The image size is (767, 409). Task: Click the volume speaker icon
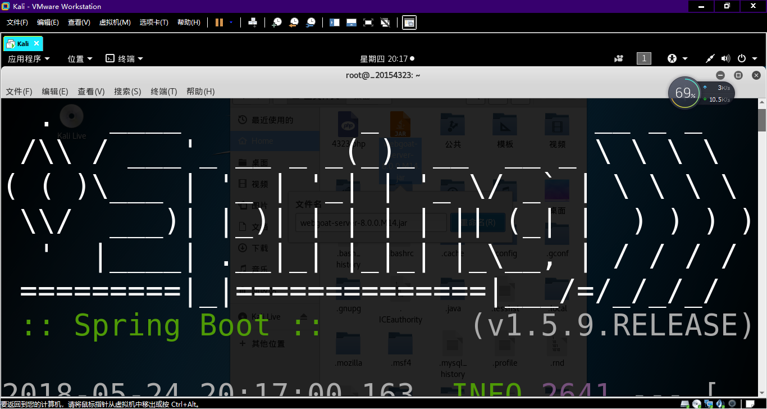click(x=725, y=58)
